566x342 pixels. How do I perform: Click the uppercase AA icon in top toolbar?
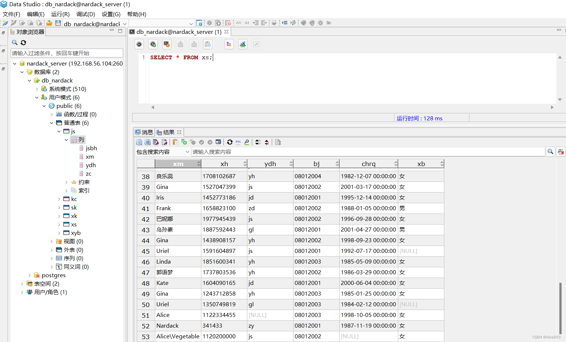(x=239, y=23)
